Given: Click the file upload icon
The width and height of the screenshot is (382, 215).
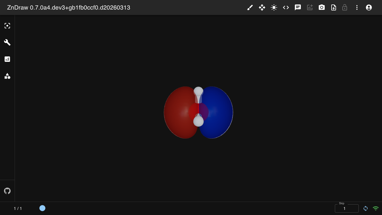Looking at the screenshot, I should (x=334, y=7).
